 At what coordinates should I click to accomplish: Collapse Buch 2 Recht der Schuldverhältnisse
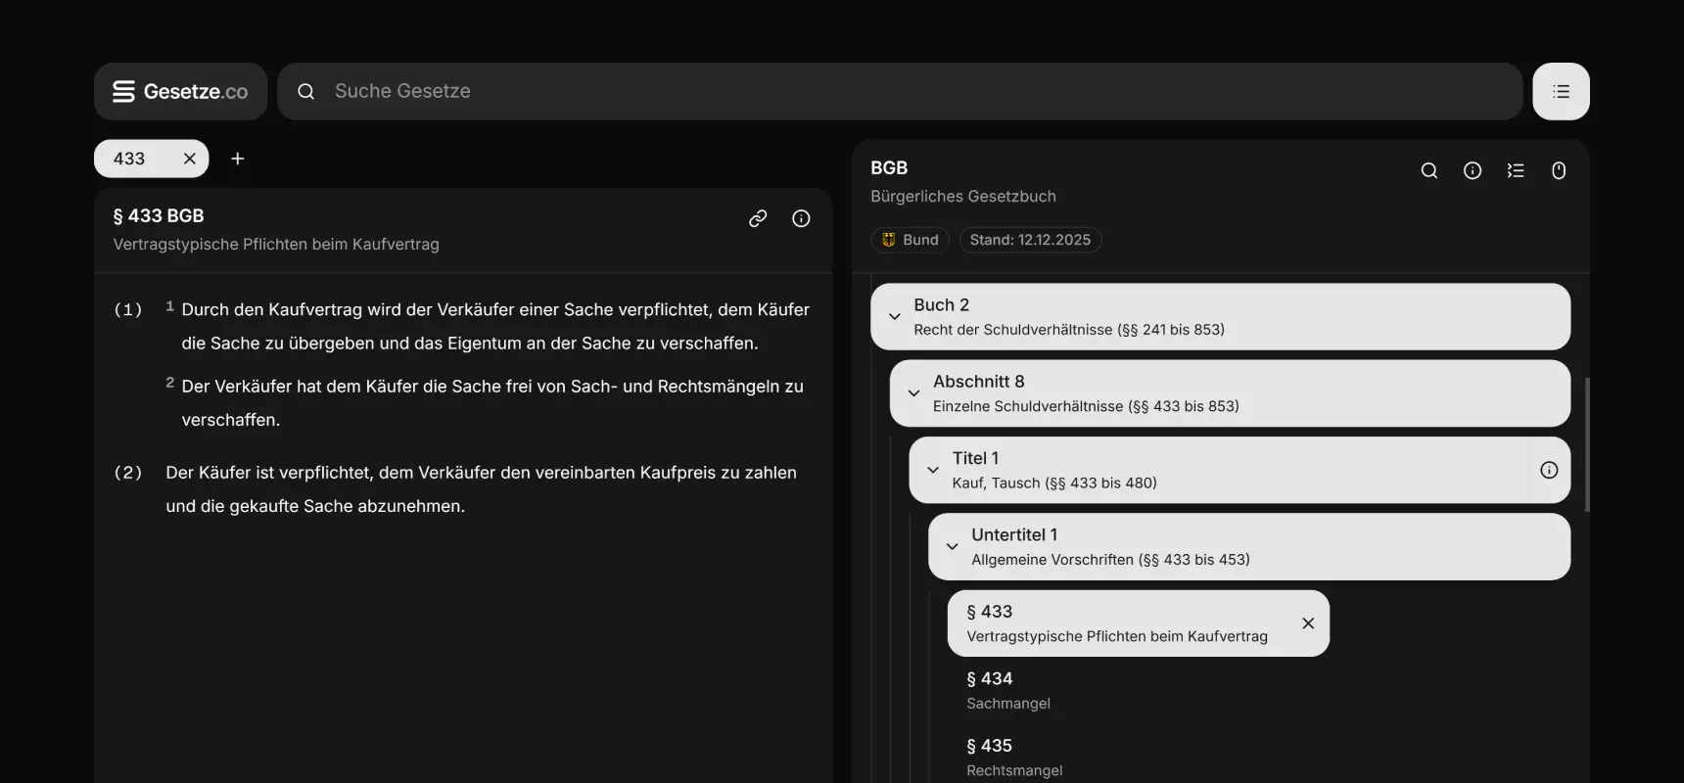point(894,316)
